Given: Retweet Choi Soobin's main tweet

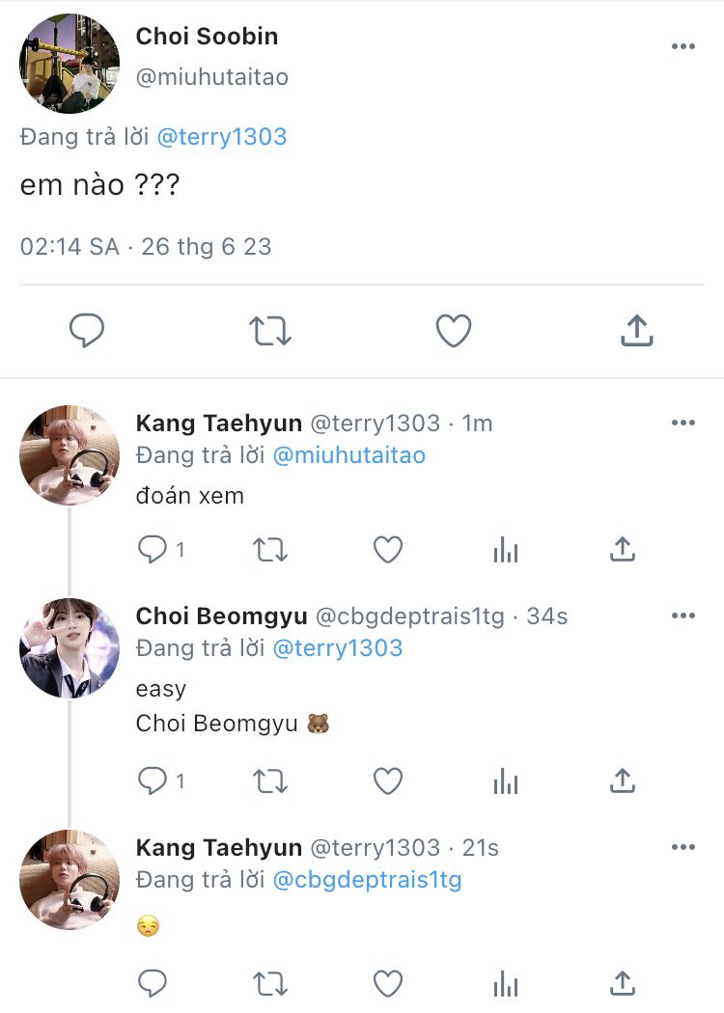Looking at the screenshot, I should (x=270, y=331).
